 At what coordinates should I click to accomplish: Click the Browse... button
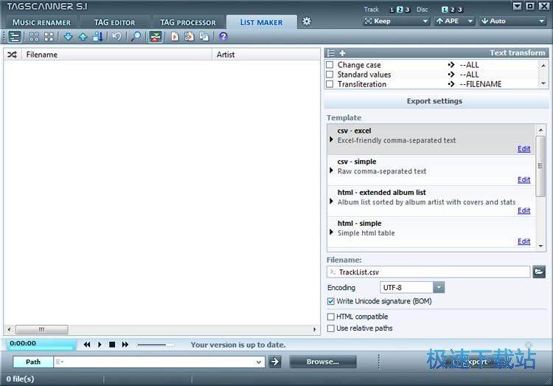click(x=322, y=362)
